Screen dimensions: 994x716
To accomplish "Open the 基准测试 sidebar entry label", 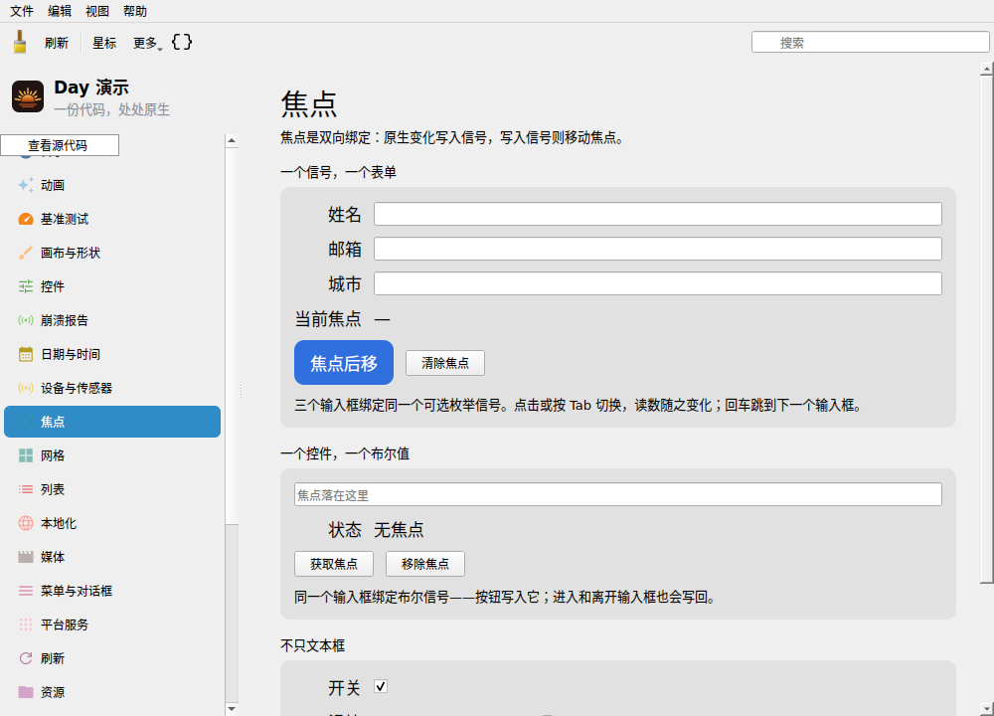I will tap(65, 219).
